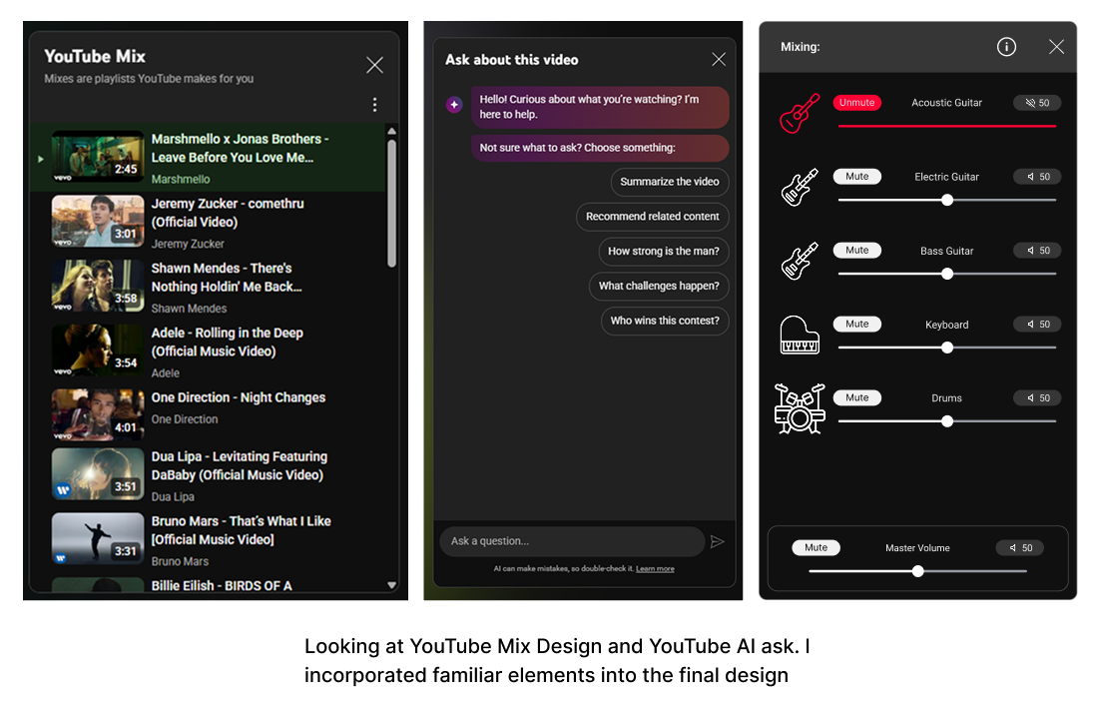This screenshot has height=710, width=1101.
Task: Open Marshmello x Jonas Brothers video thumbnail
Action: pyautogui.click(x=98, y=157)
